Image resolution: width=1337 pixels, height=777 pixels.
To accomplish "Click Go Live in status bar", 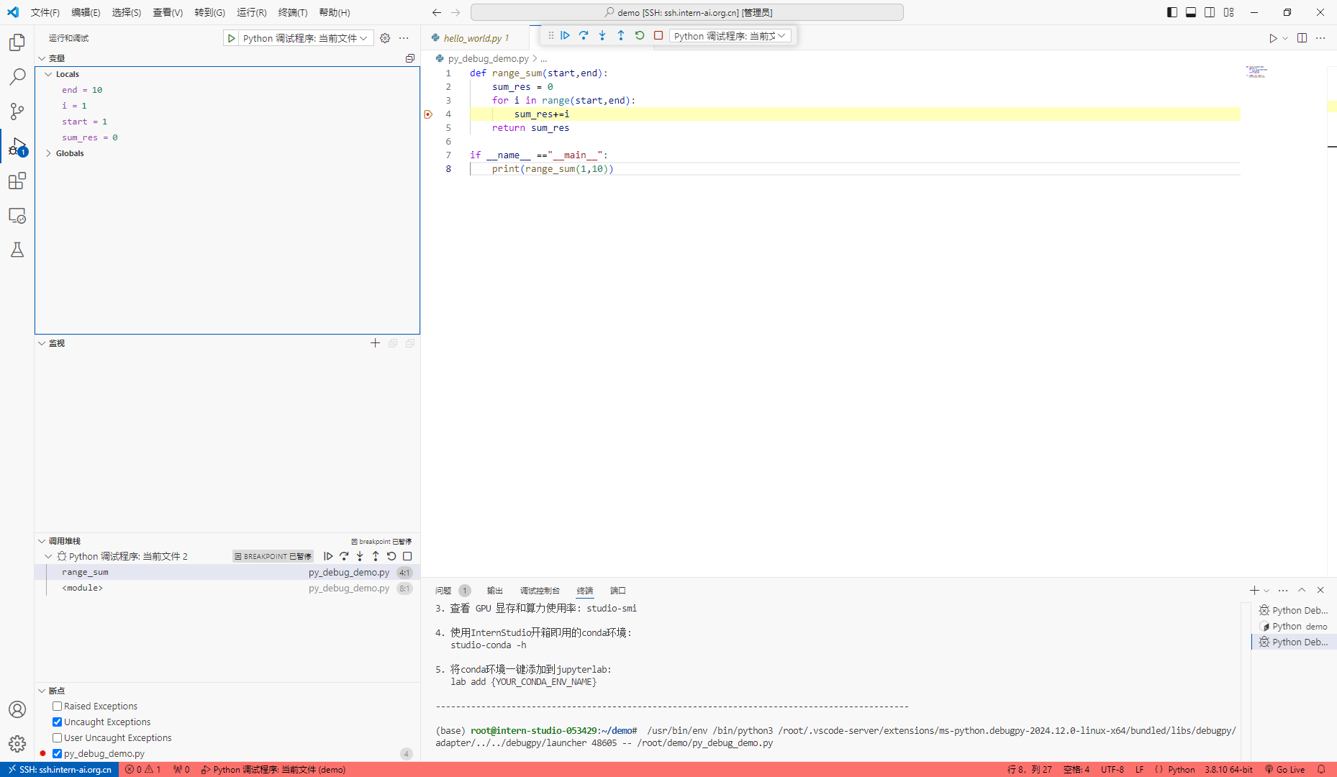I will 1285,769.
